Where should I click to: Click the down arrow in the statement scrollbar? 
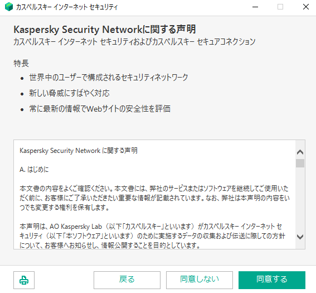[x=300, y=237]
